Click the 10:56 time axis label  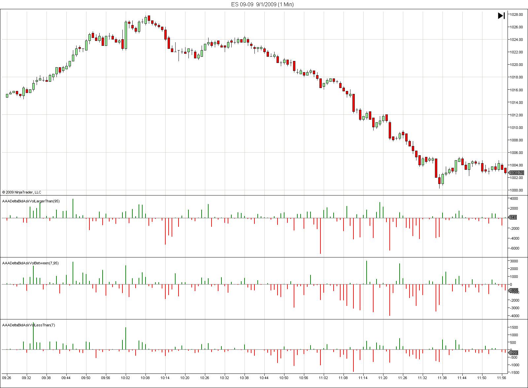[304, 378]
